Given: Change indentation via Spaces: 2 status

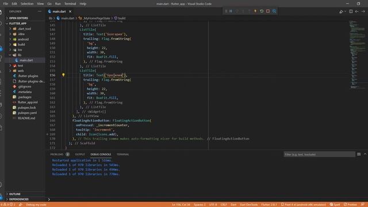Looking at the screenshot, I should pos(200,205).
